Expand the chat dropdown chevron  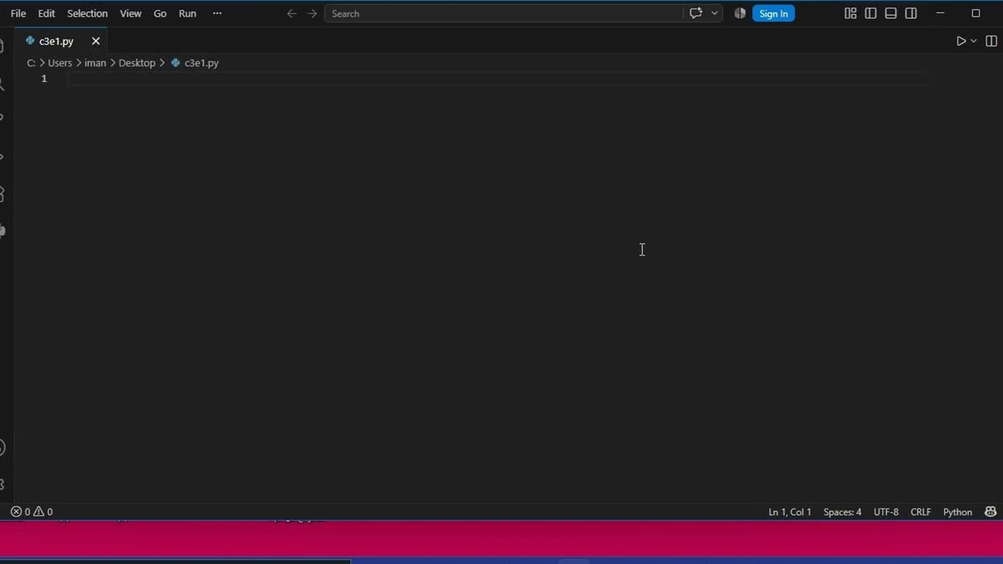(714, 13)
